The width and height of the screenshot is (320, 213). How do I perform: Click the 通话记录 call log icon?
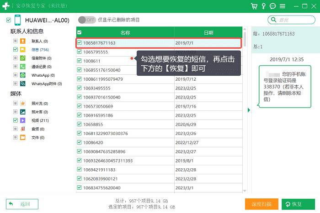click(23, 67)
